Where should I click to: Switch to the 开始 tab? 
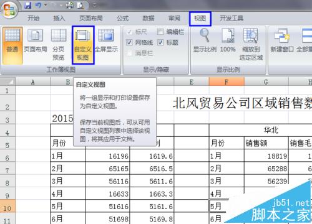point(33,18)
